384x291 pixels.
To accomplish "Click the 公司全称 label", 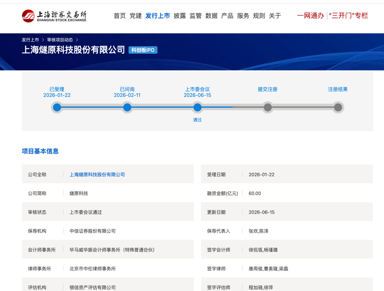I will [37, 175].
